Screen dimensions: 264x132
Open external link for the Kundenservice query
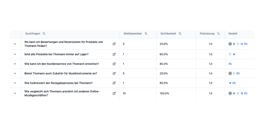point(114,64)
